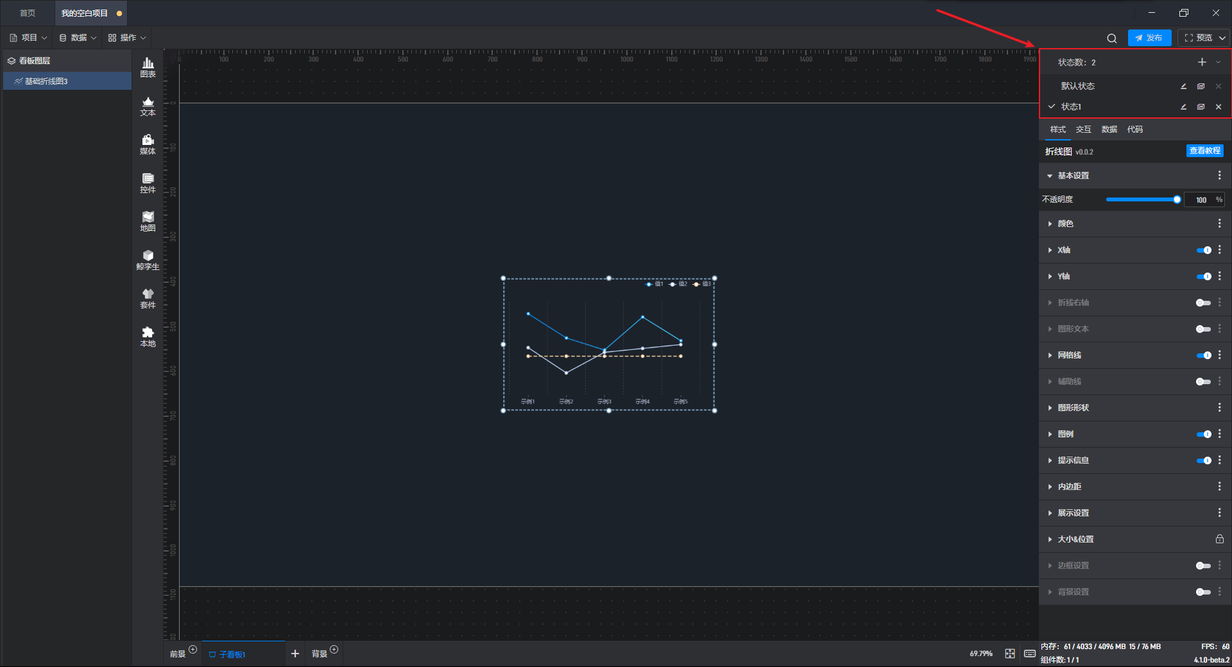Toggle the X轴 switch off
Screen dimensions: 1232x667
point(1204,250)
